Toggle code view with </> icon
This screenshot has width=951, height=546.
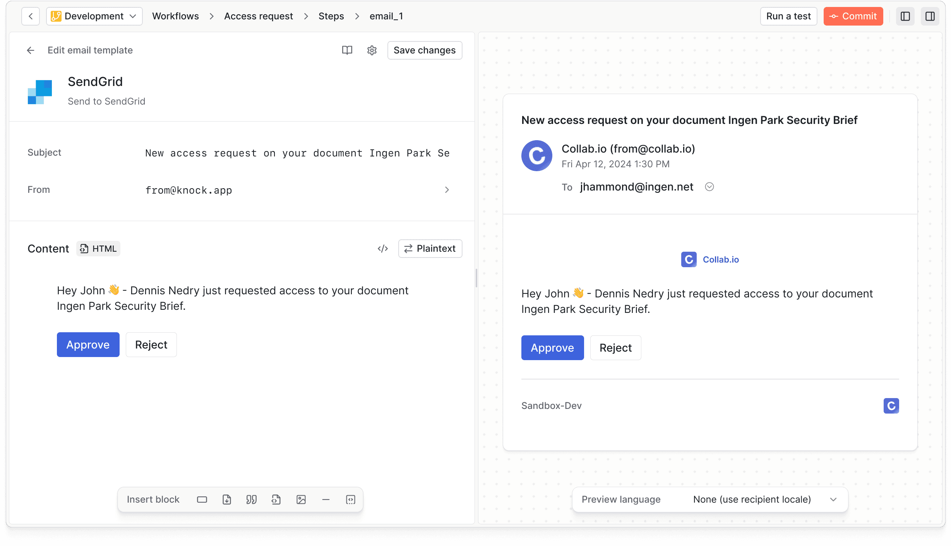[x=383, y=249]
